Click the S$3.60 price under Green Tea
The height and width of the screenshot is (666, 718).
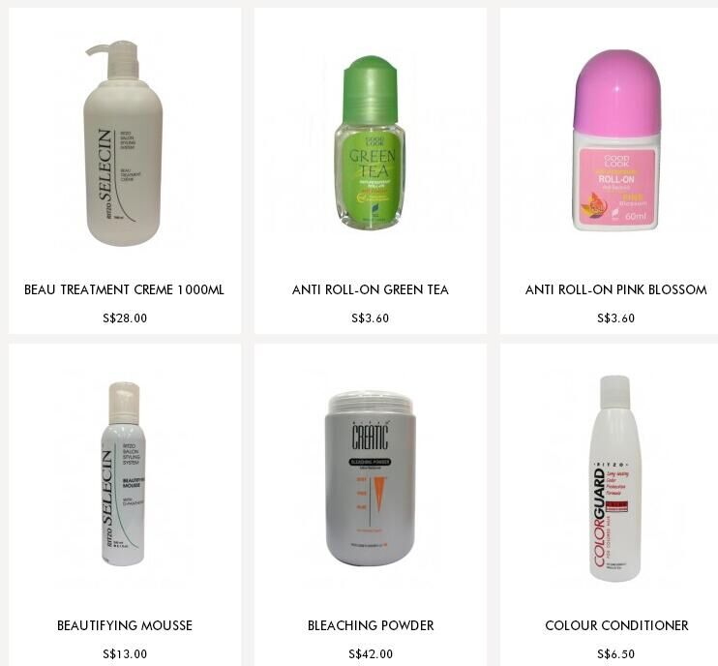370,318
